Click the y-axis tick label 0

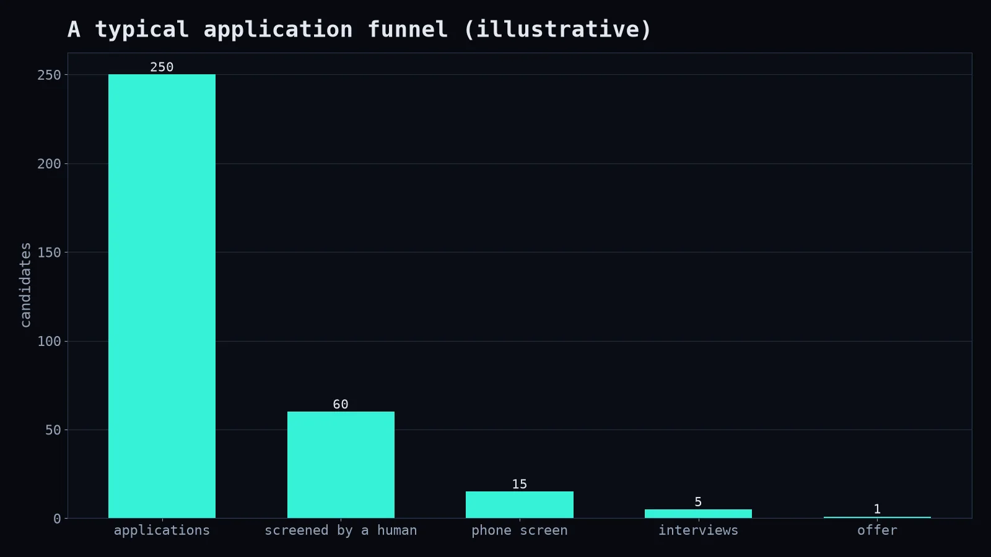pyautogui.click(x=57, y=519)
